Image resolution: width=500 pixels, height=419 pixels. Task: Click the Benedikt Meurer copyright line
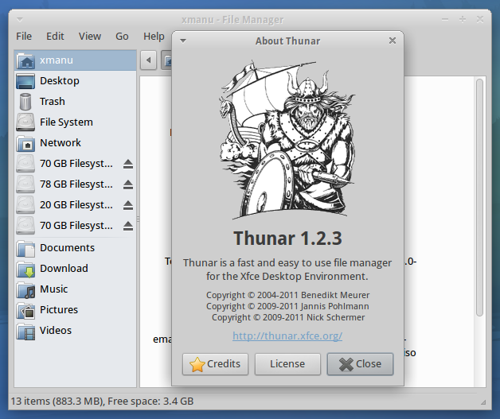287,295
